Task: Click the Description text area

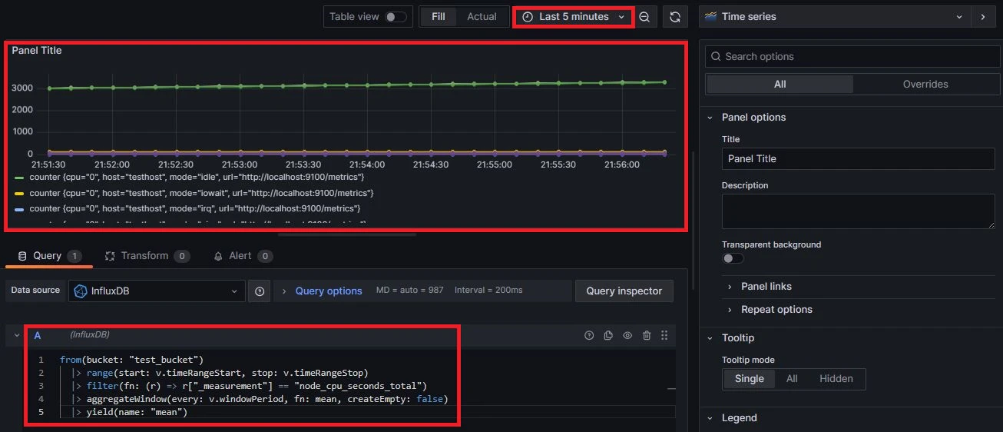Action: pos(858,211)
